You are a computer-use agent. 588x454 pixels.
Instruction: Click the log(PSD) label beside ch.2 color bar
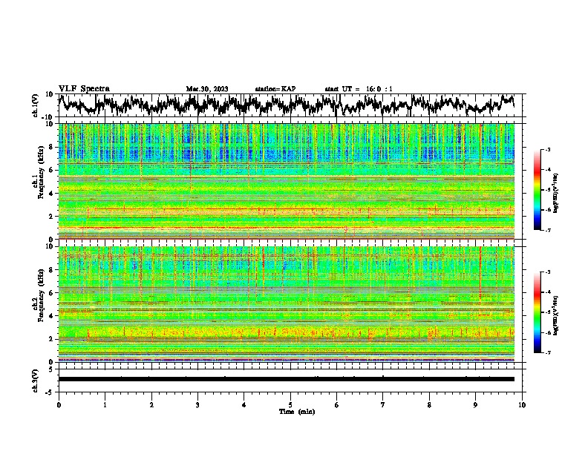(x=556, y=315)
